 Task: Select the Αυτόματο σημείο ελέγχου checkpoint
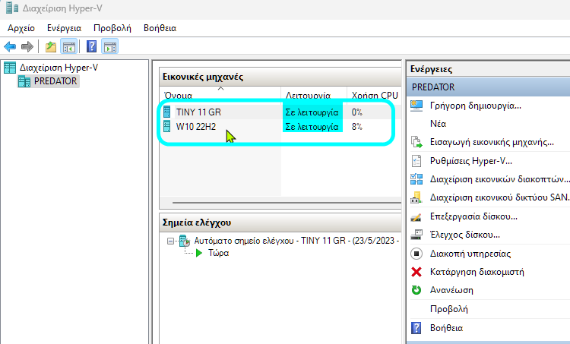point(296,241)
